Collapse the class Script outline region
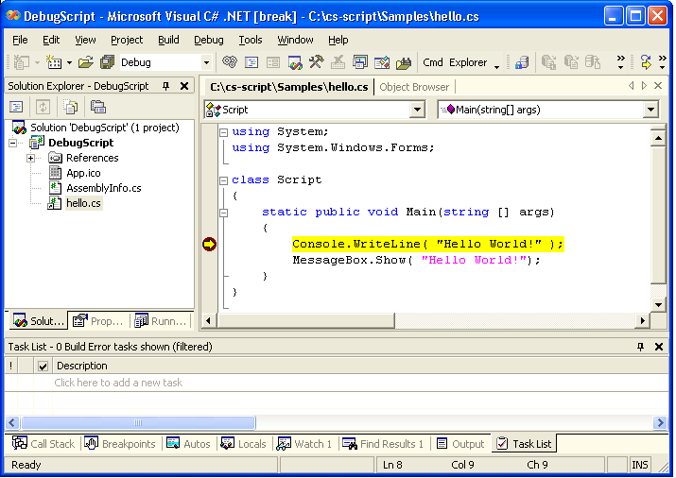The width and height of the screenshot is (676, 478). [x=223, y=180]
